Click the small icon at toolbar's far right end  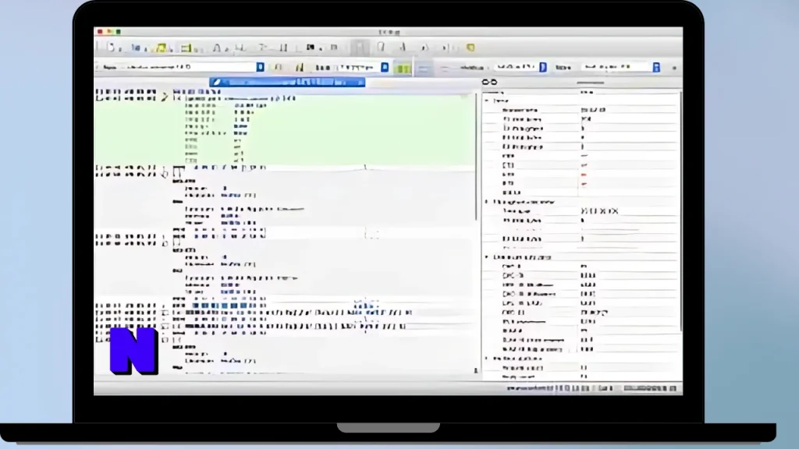(x=674, y=68)
